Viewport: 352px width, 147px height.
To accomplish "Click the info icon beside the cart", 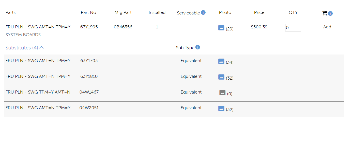I will 330,13.
